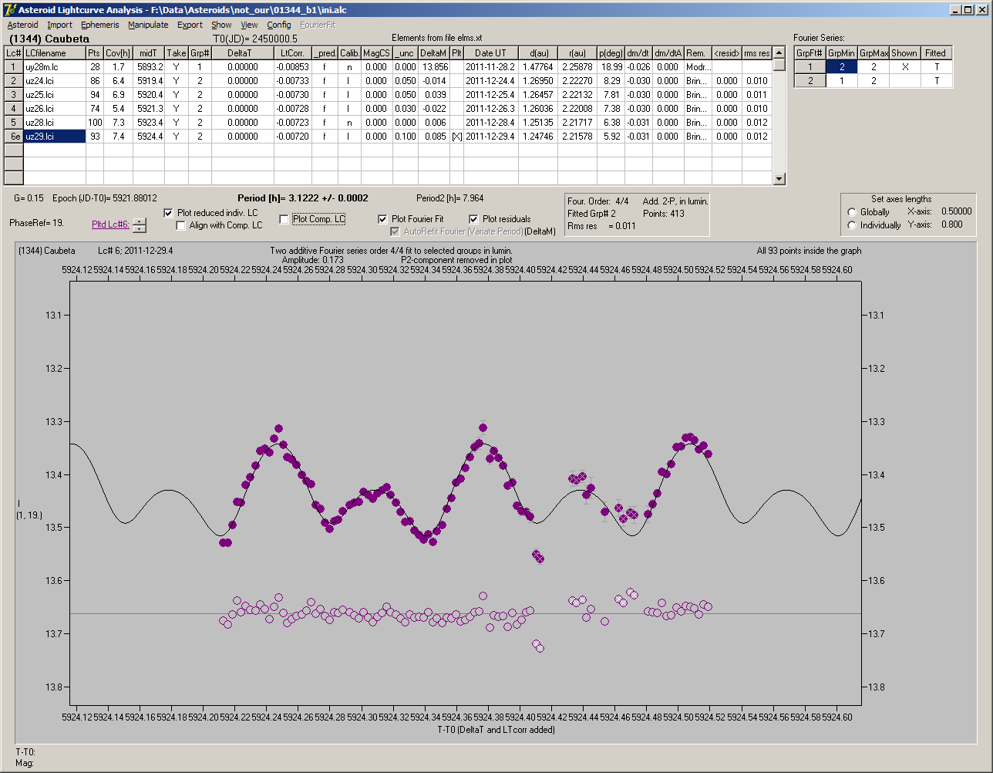This screenshot has height=773, width=993.
Task: Open the Config menu
Action: [x=279, y=25]
